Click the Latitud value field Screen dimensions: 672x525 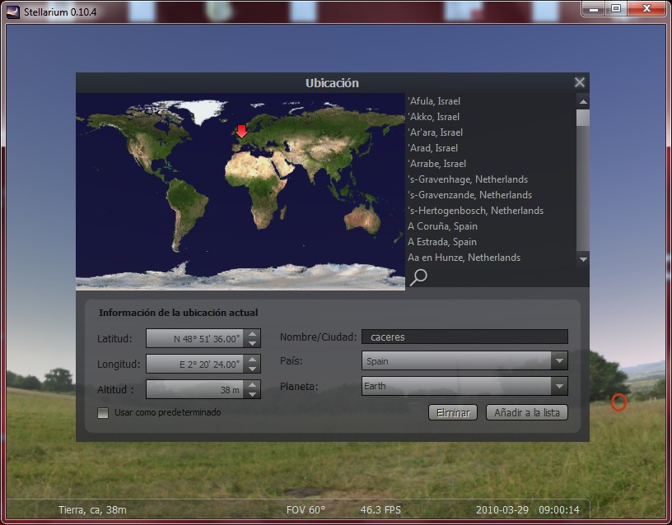click(x=195, y=338)
